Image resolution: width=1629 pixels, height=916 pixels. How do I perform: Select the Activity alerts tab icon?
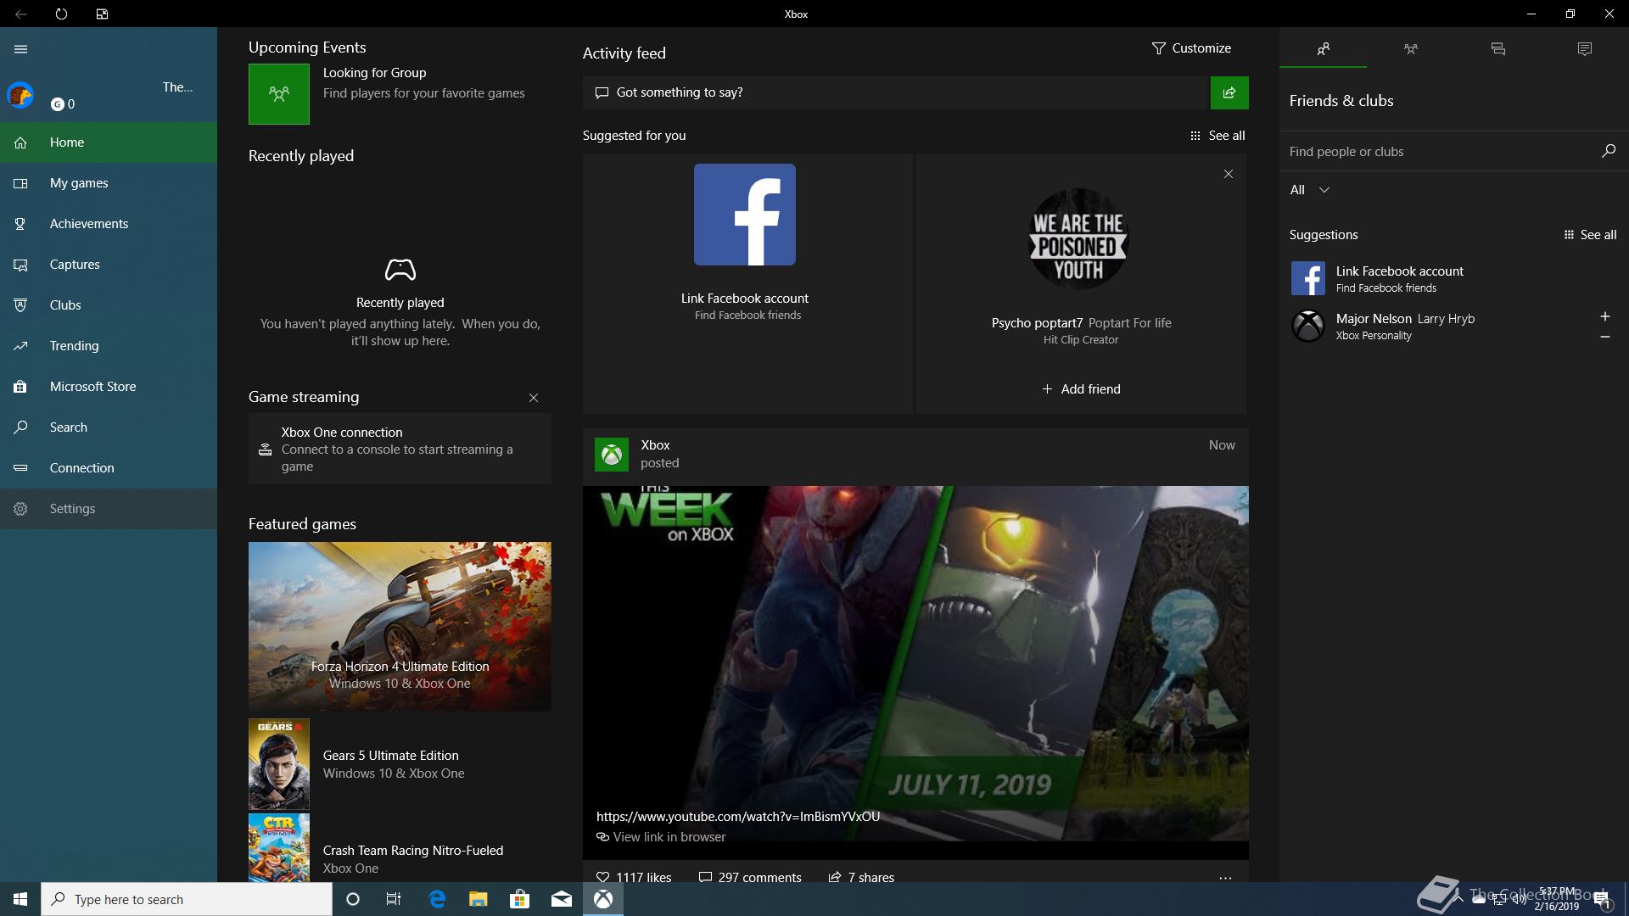(x=1585, y=49)
